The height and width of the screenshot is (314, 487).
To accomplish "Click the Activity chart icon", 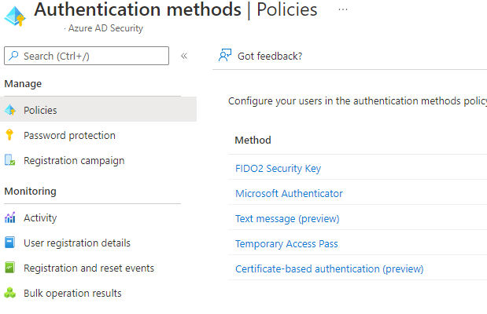I will coord(9,217).
